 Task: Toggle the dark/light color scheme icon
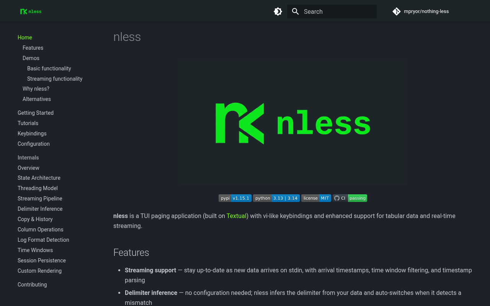tap(278, 11)
